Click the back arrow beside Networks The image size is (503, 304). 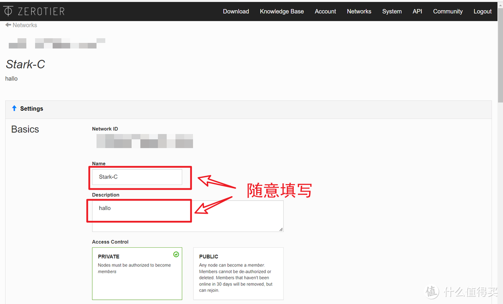(x=8, y=25)
